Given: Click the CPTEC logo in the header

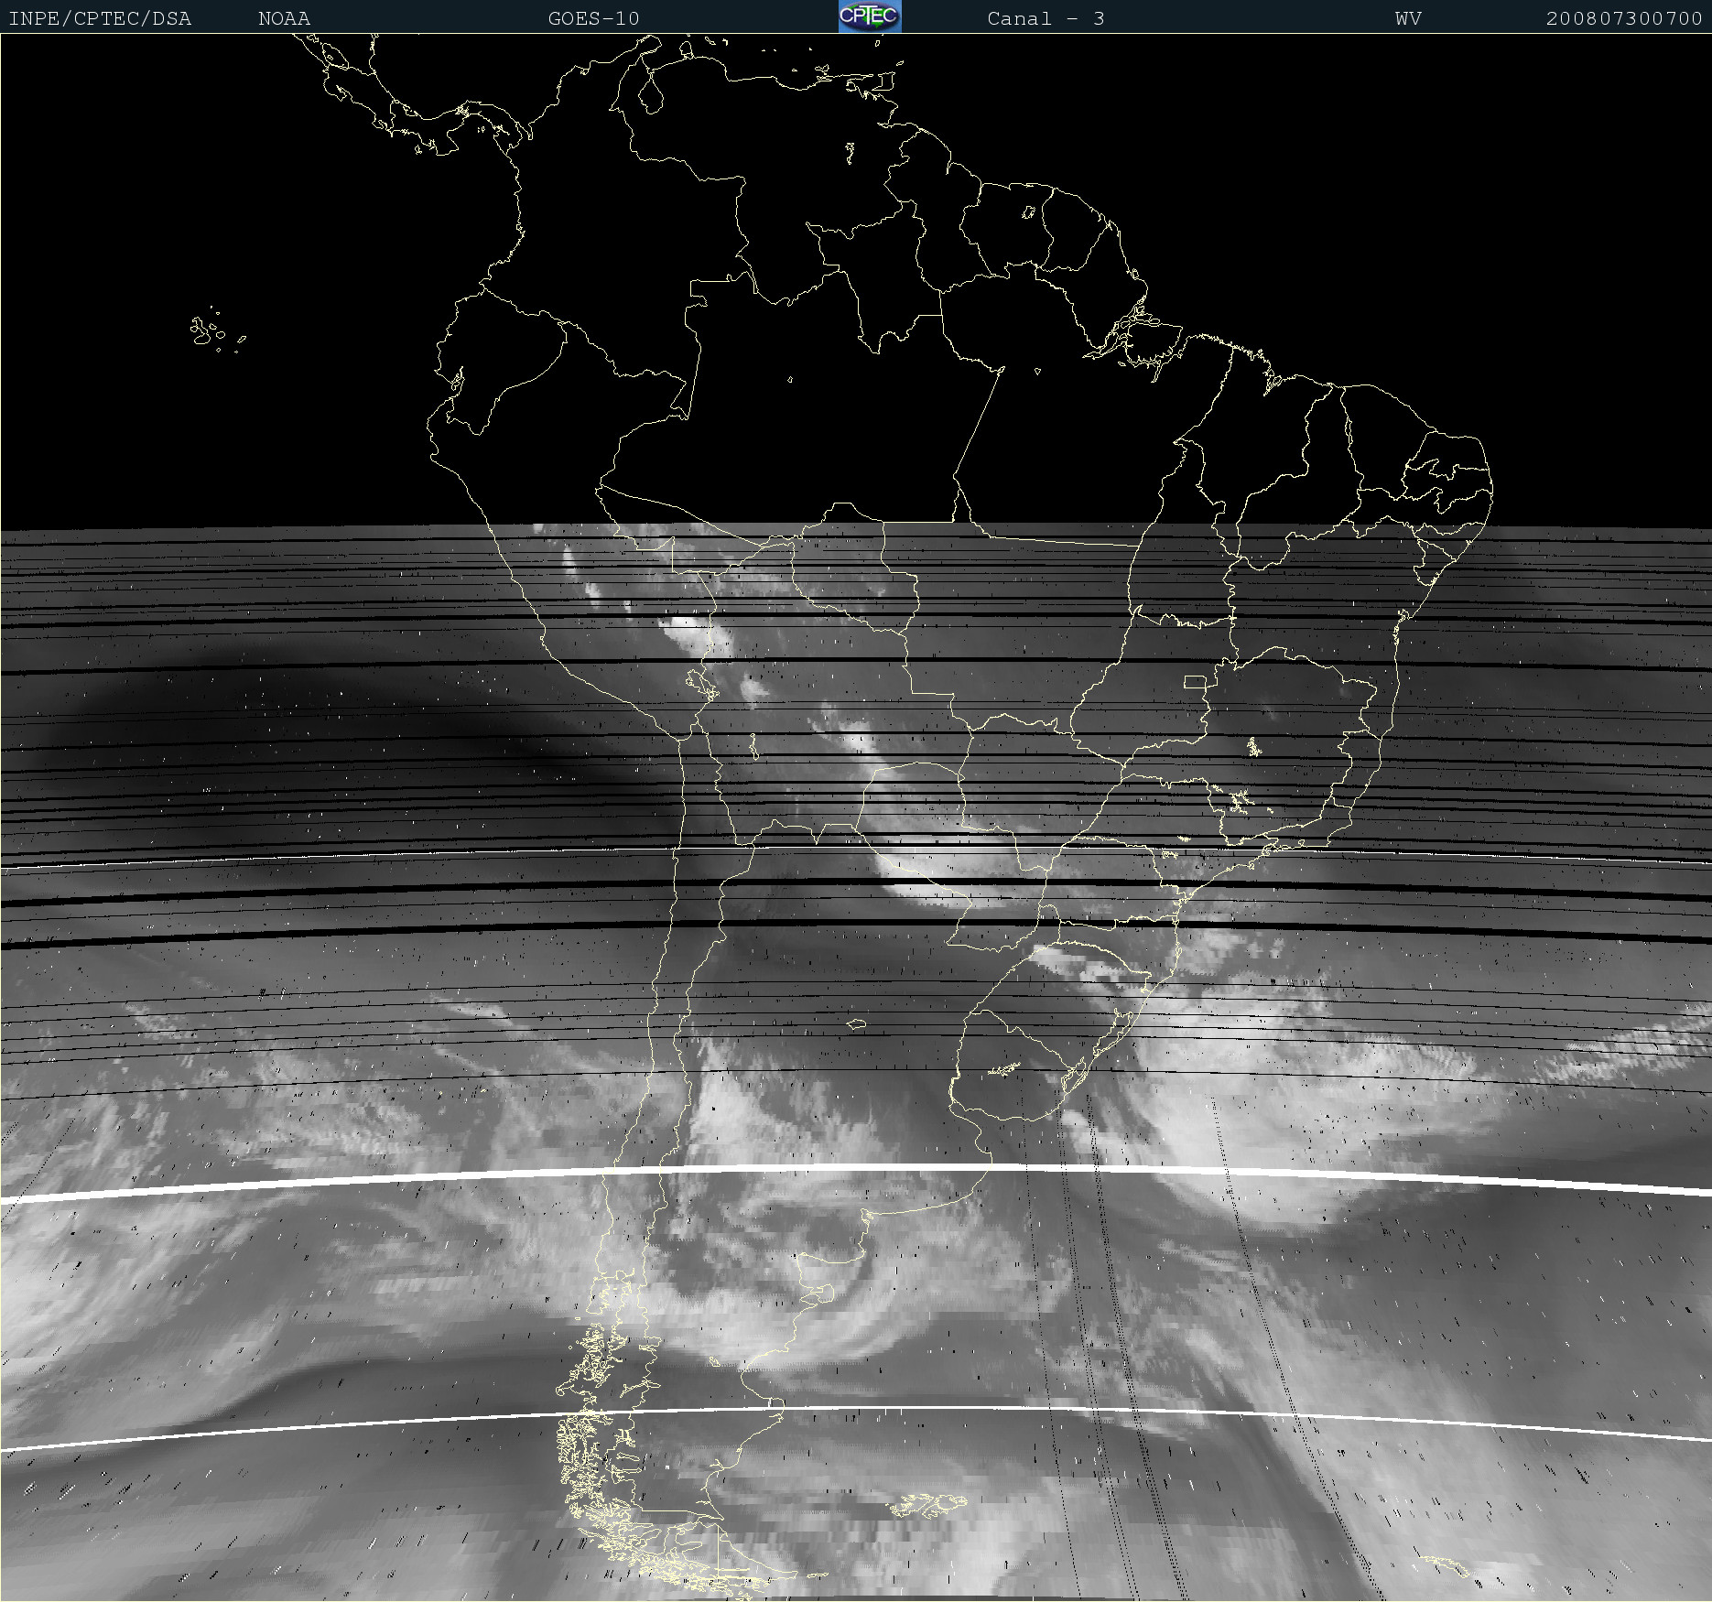Looking at the screenshot, I should (870, 16).
